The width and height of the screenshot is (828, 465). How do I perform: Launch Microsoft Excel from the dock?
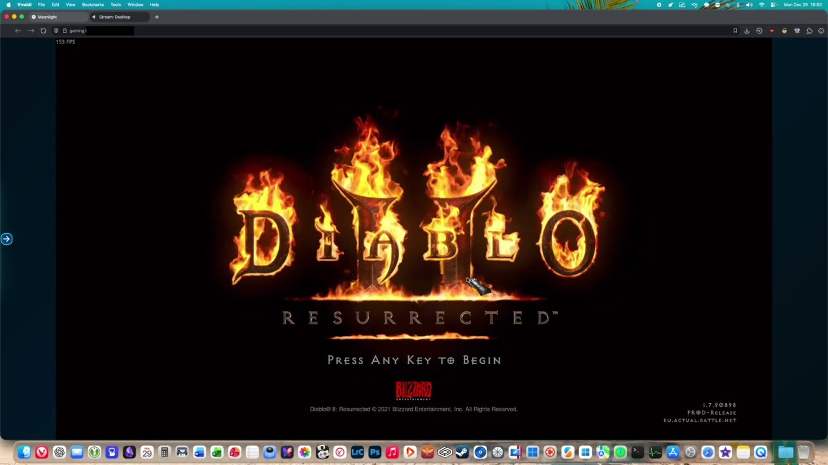[x=217, y=453]
